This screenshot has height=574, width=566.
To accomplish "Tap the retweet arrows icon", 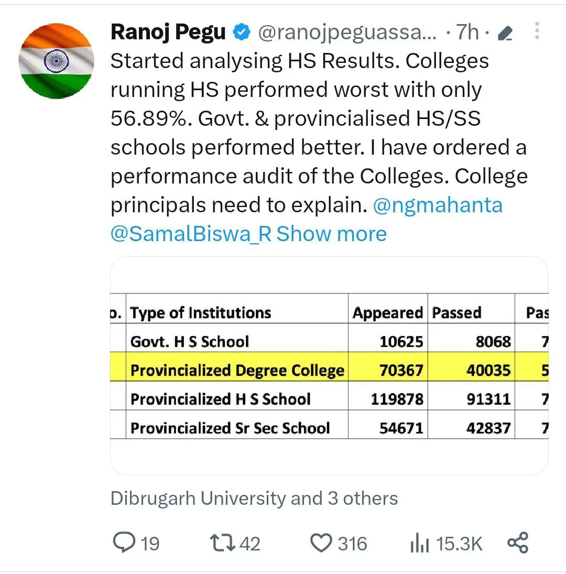I will coord(222,543).
